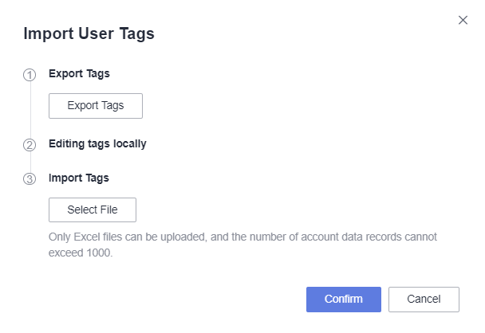
Task: Click the bold Import Tags step heading
Action: [79, 178]
